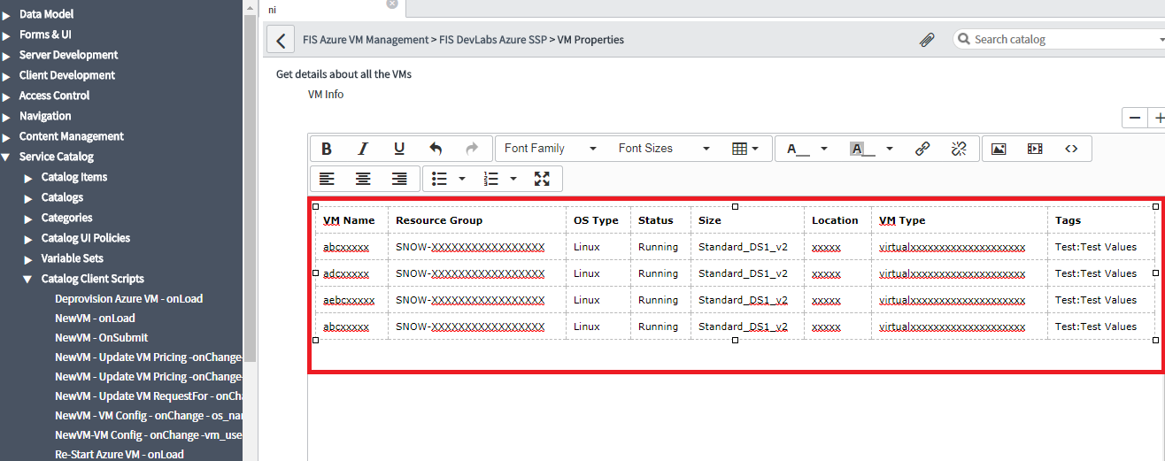1165x461 pixels.
Task: Collapse the Catalog Client Scripts tree node
Action: 29,279
